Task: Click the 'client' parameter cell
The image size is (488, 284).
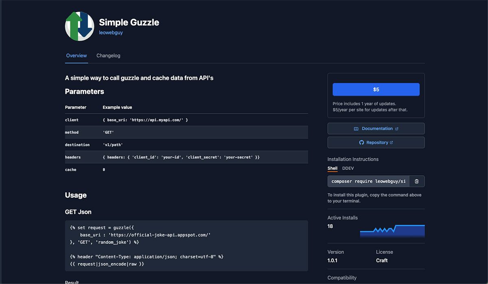Action: 72,120
